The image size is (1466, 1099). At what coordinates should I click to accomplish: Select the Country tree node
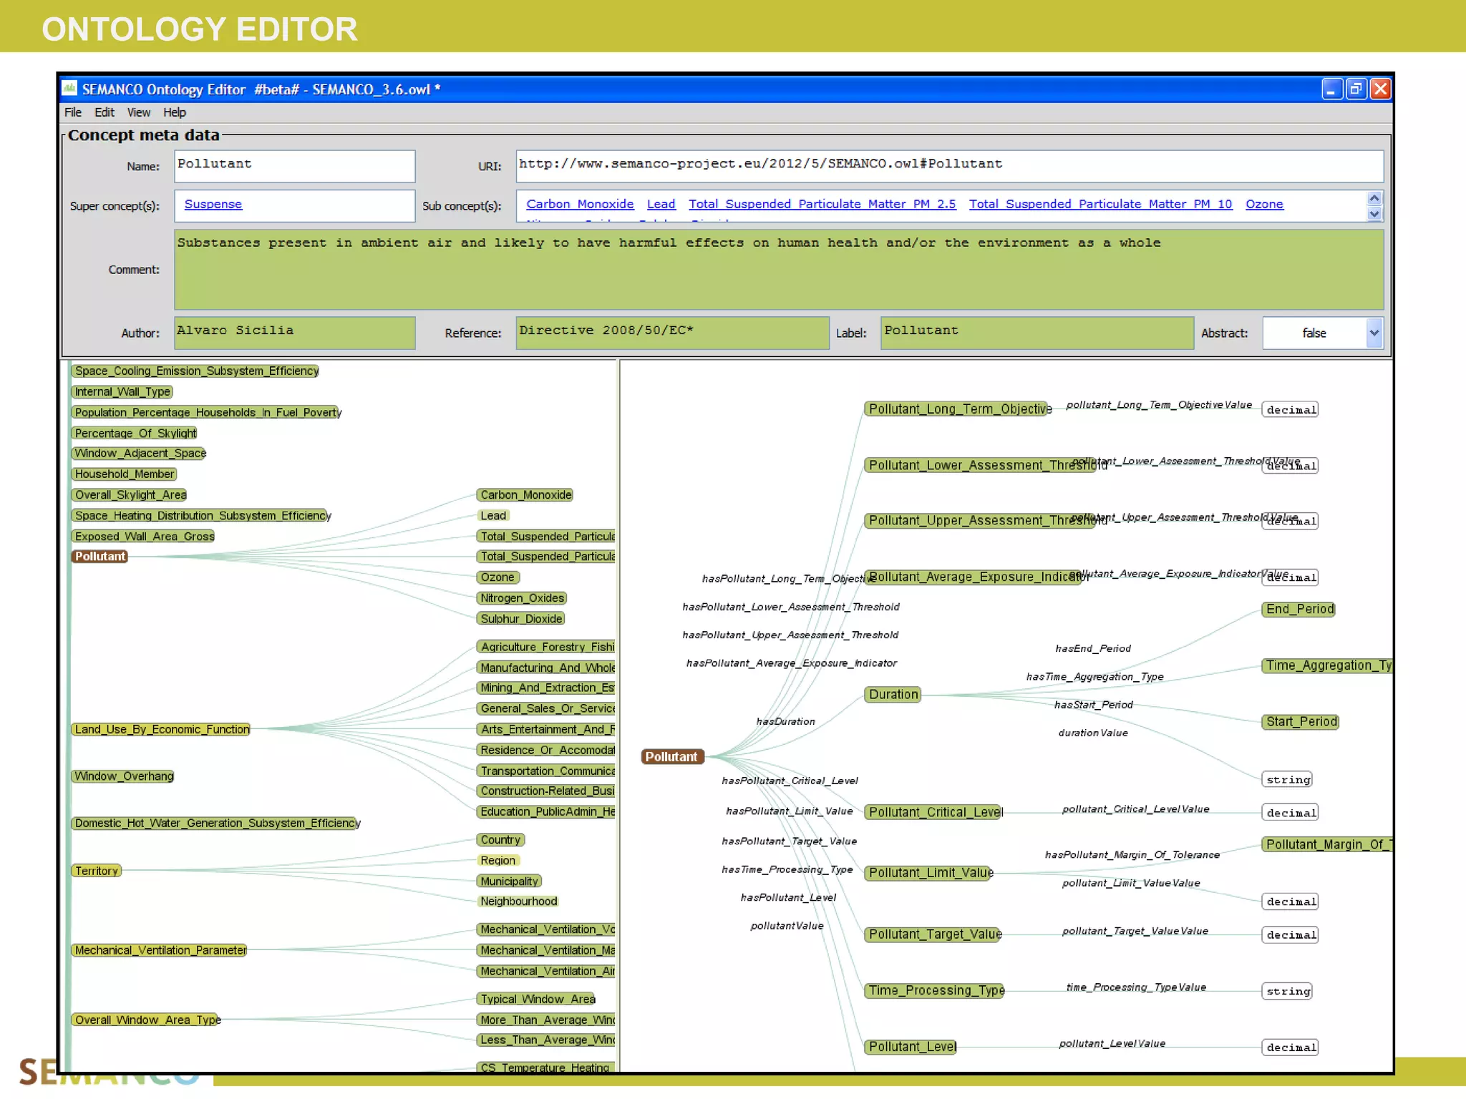500,839
